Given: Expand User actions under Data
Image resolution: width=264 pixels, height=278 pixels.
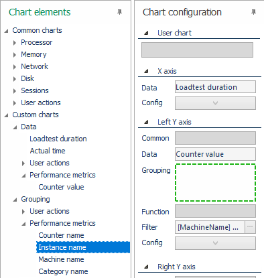Looking at the screenshot, I should click(x=23, y=163).
